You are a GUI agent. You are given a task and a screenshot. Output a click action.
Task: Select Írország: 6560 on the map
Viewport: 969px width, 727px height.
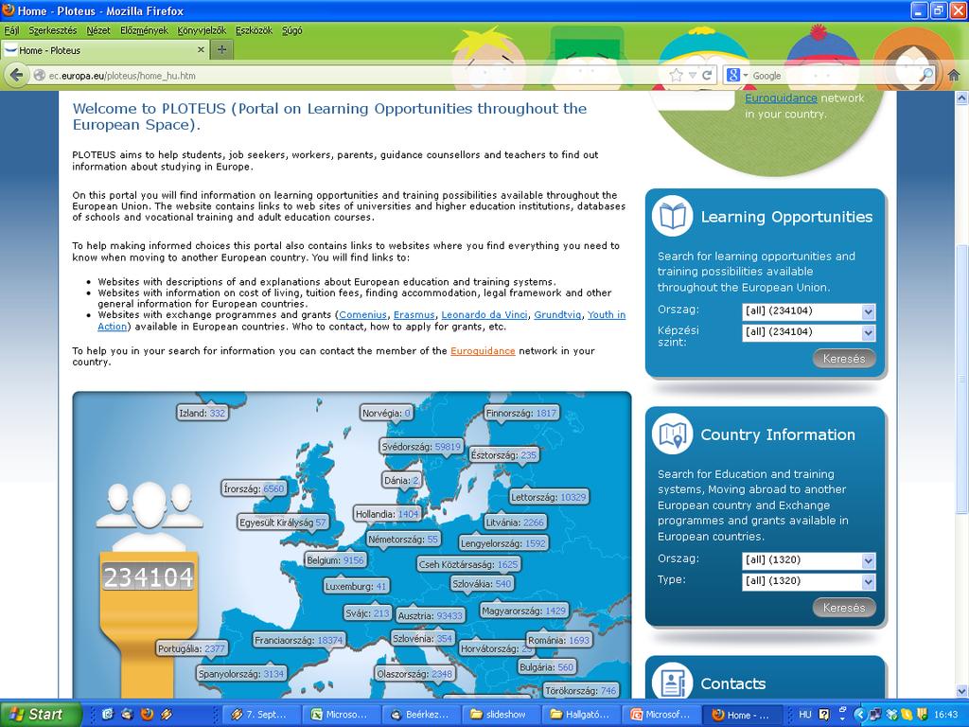tap(254, 489)
